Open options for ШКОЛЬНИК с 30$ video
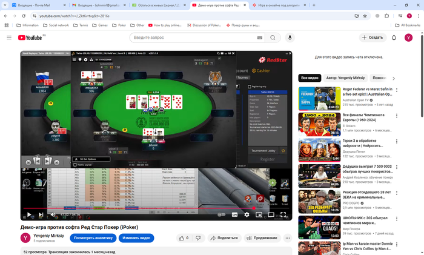This screenshot has height=255, width=424. pyautogui.click(x=396, y=219)
